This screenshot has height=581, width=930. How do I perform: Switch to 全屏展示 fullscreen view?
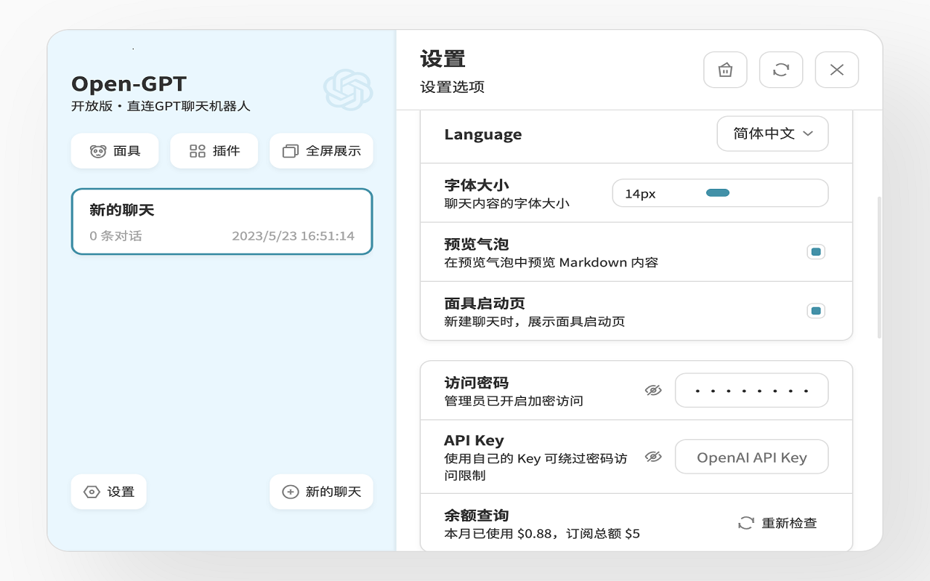tap(321, 151)
